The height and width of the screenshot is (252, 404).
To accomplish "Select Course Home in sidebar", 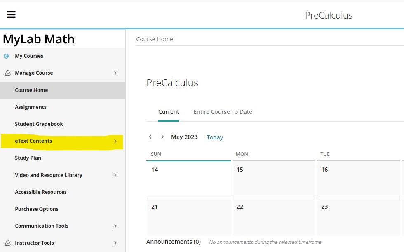I will click(63, 90).
